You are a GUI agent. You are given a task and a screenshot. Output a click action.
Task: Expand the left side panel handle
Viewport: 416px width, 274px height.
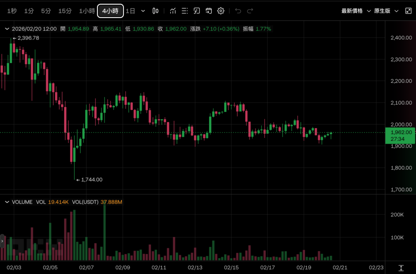[x=2, y=241]
